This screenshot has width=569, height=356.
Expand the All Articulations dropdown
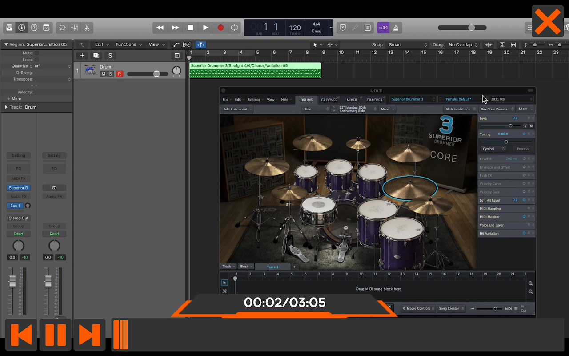point(460,109)
